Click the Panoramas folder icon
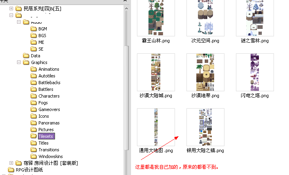289x175 pixels. (34, 123)
